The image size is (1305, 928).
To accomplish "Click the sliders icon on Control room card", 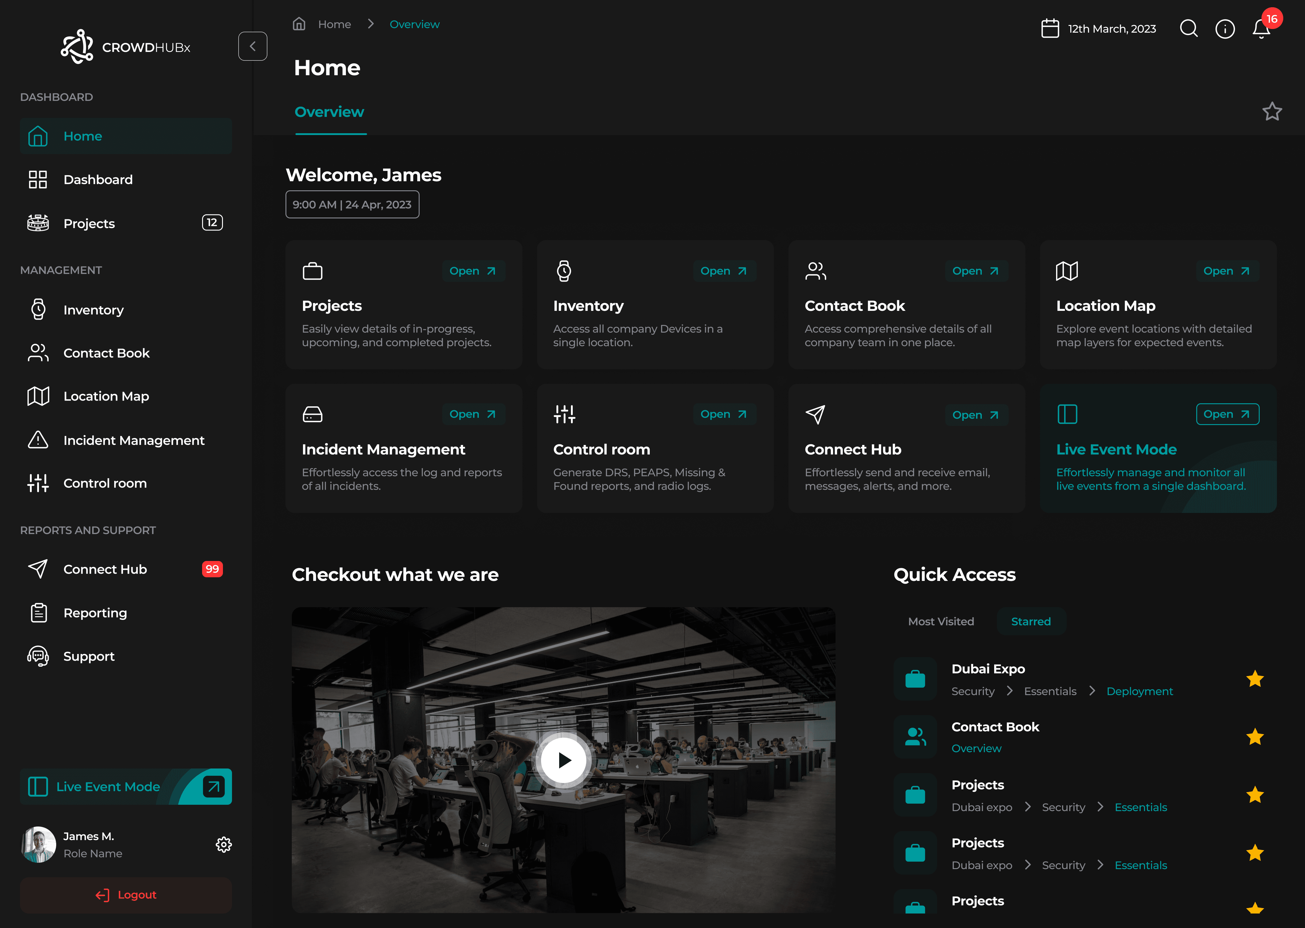I will [x=565, y=414].
